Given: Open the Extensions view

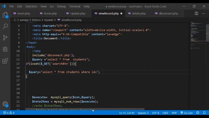Looking at the screenshot, I should pos(5,61).
